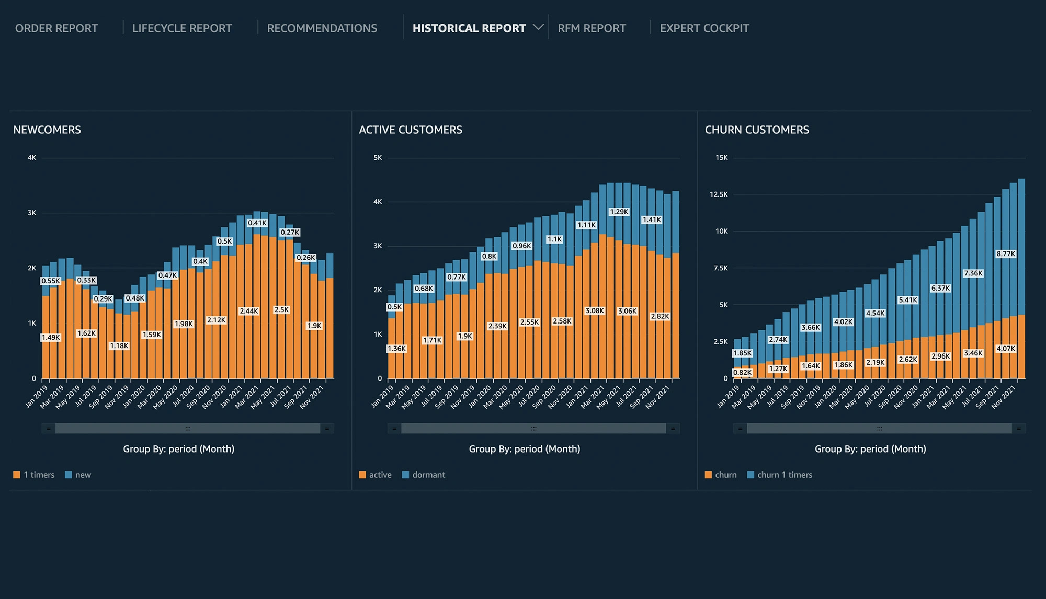Toggle the '1 timers' legend swatch

17,475
